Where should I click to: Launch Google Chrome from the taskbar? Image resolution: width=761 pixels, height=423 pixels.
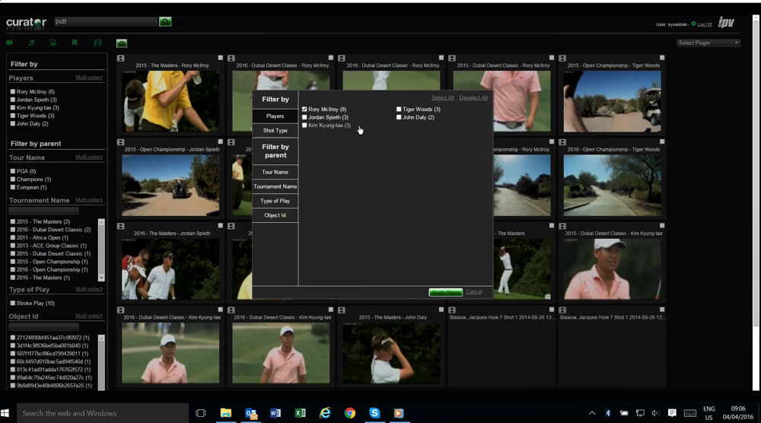pyautogui.click(x=350, y=413)
